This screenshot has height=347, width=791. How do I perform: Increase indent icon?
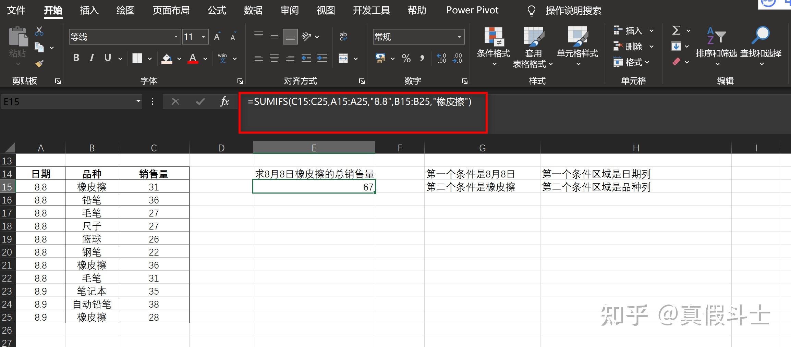[322, 58]
